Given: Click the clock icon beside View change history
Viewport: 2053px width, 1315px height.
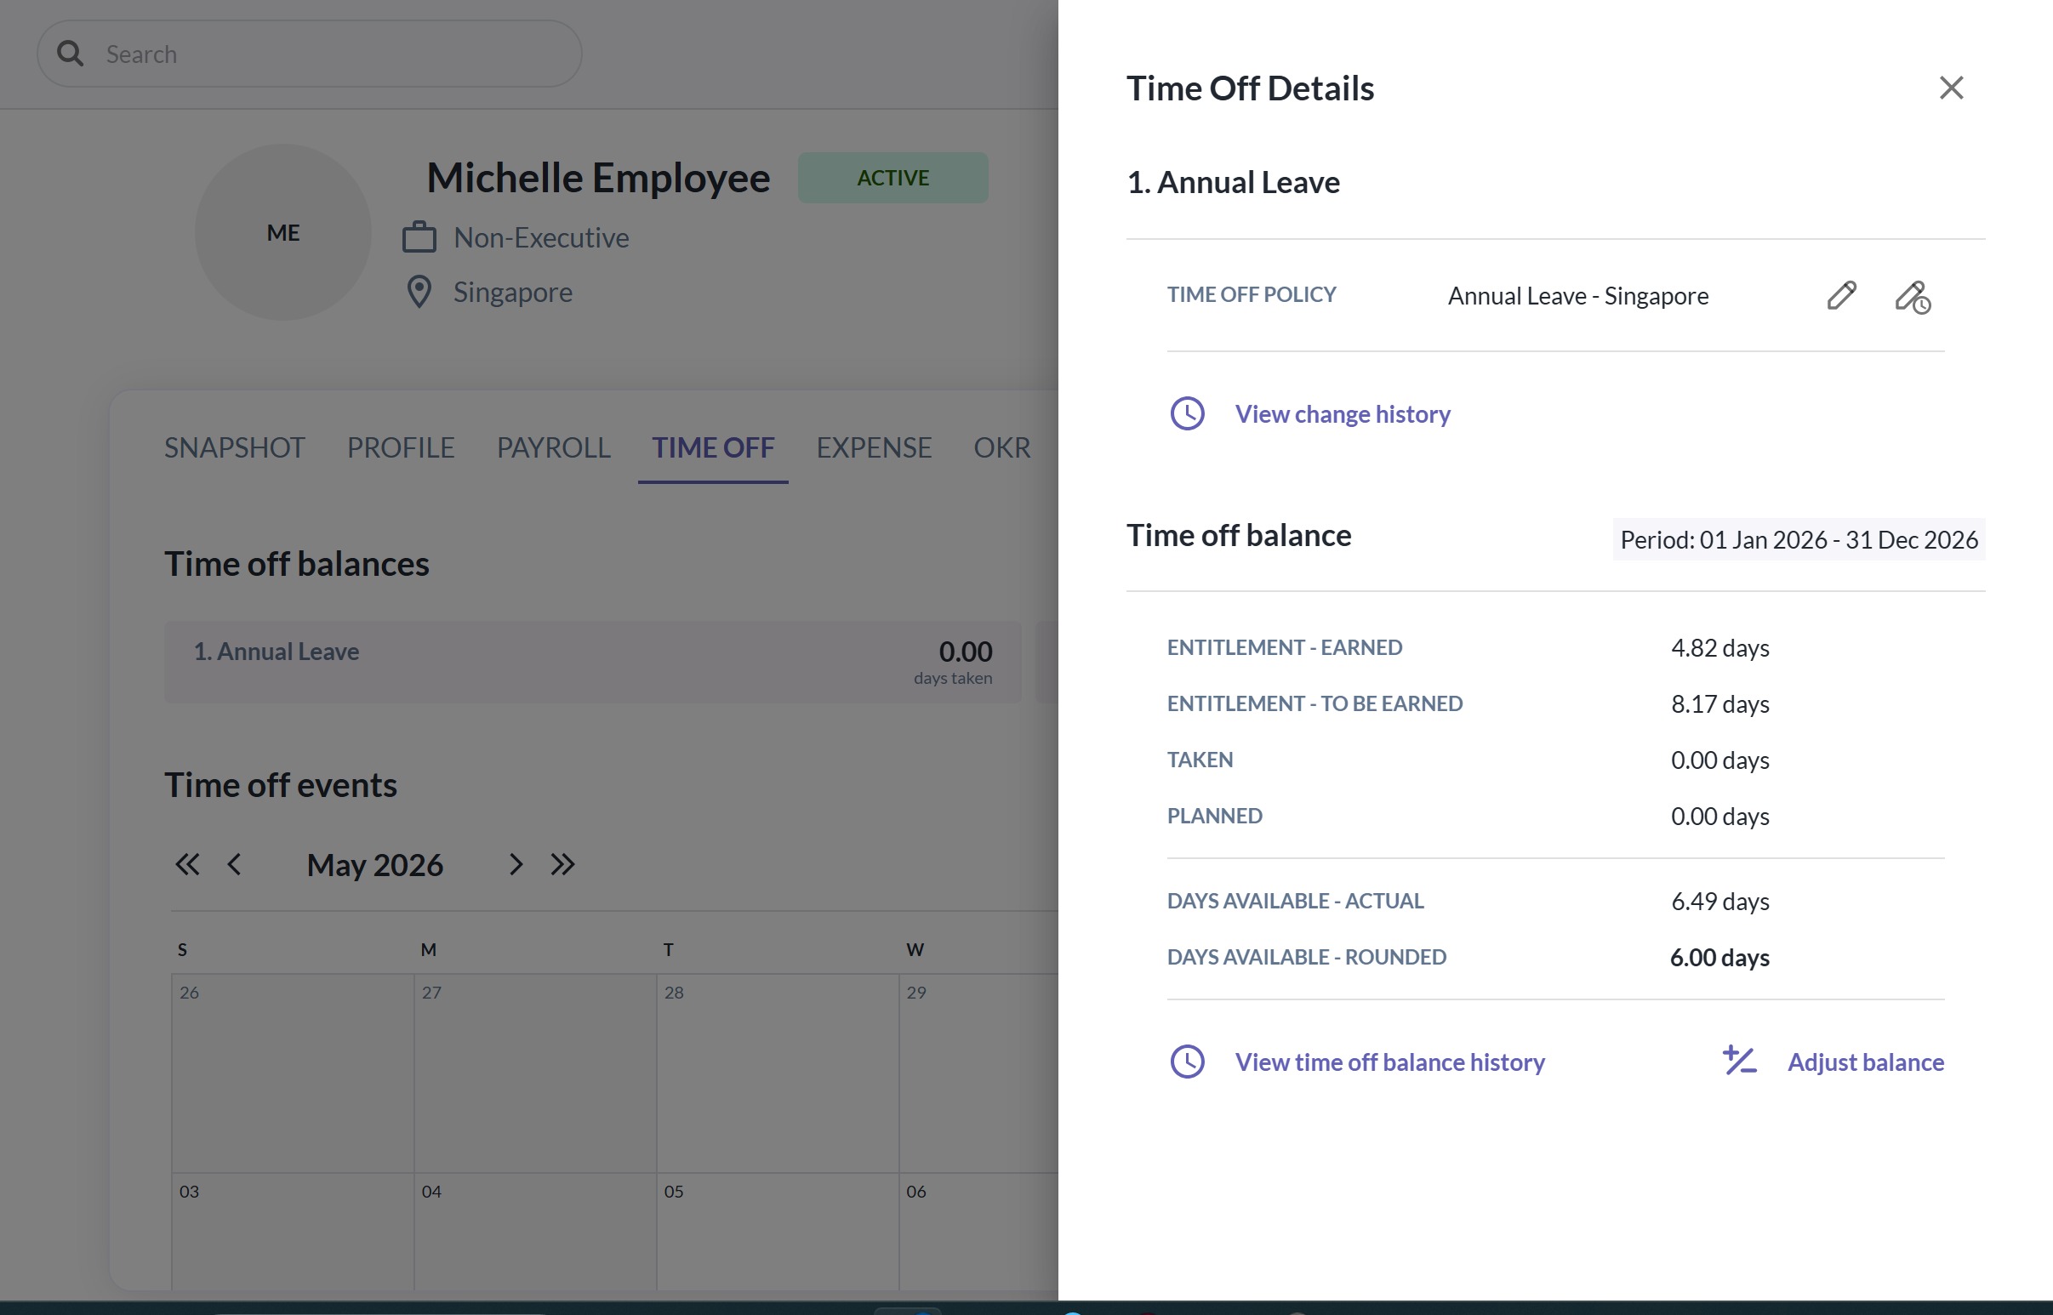Looking at the screenshot, I should [x=1186, y=414].
